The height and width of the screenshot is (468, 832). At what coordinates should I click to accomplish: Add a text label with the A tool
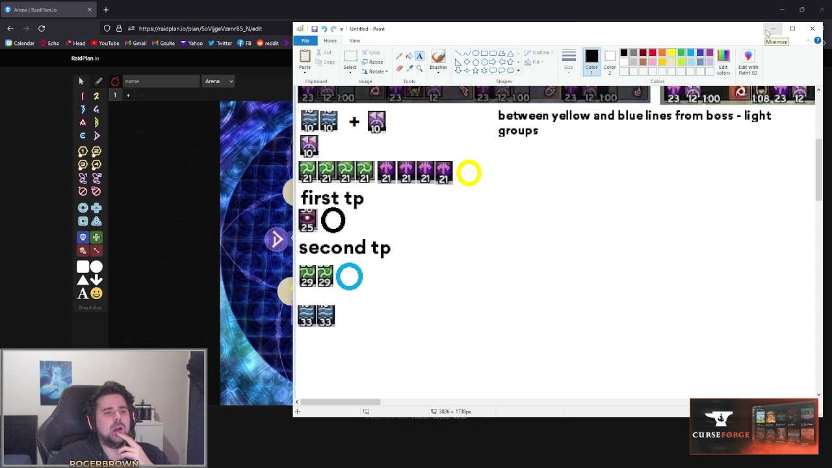tap(83, 294)
